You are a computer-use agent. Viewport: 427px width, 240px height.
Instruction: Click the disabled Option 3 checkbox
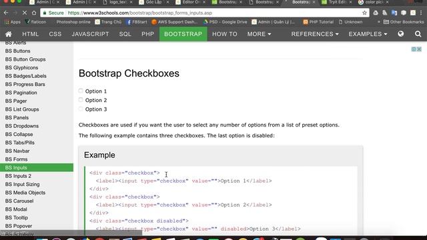pyautogui.click(x=81, y=109)
